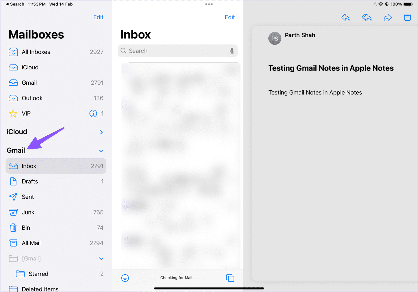Tap the microphone icon in the search field
The height and width of the screenshot is (292, 418).
(x=232, y=51)
